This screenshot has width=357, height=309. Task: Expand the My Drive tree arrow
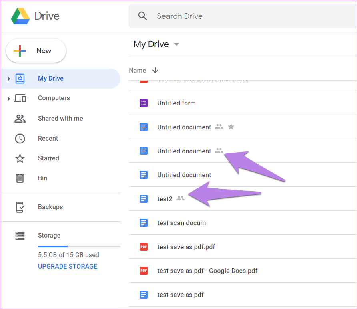coord(9,79)
